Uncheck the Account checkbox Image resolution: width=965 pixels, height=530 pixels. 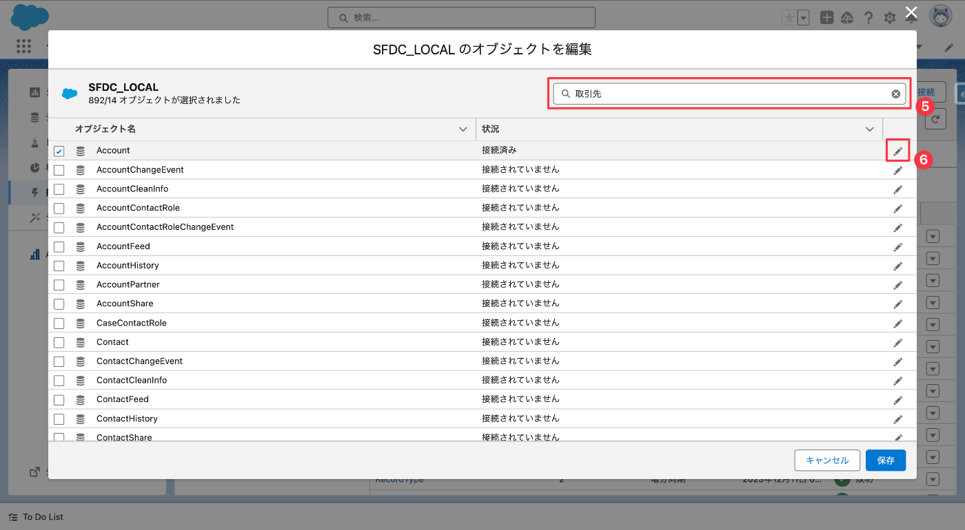(x=59, y=151)
